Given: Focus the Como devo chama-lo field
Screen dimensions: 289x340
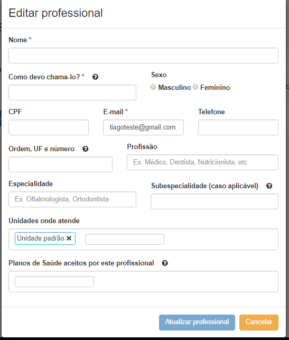Looking at the screenshot, I should tap(72, 93).
